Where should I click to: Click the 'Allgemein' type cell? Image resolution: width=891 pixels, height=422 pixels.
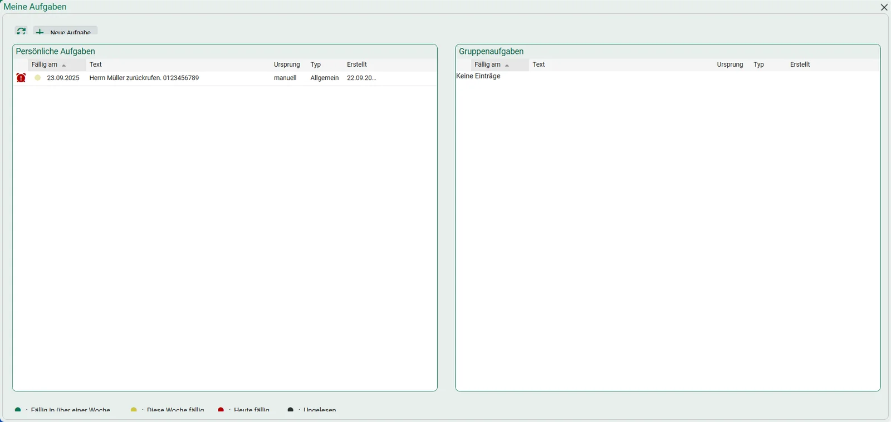(x=325, y=78)
